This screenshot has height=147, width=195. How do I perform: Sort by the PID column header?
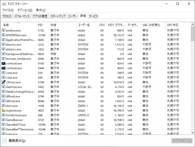[42, 25]
